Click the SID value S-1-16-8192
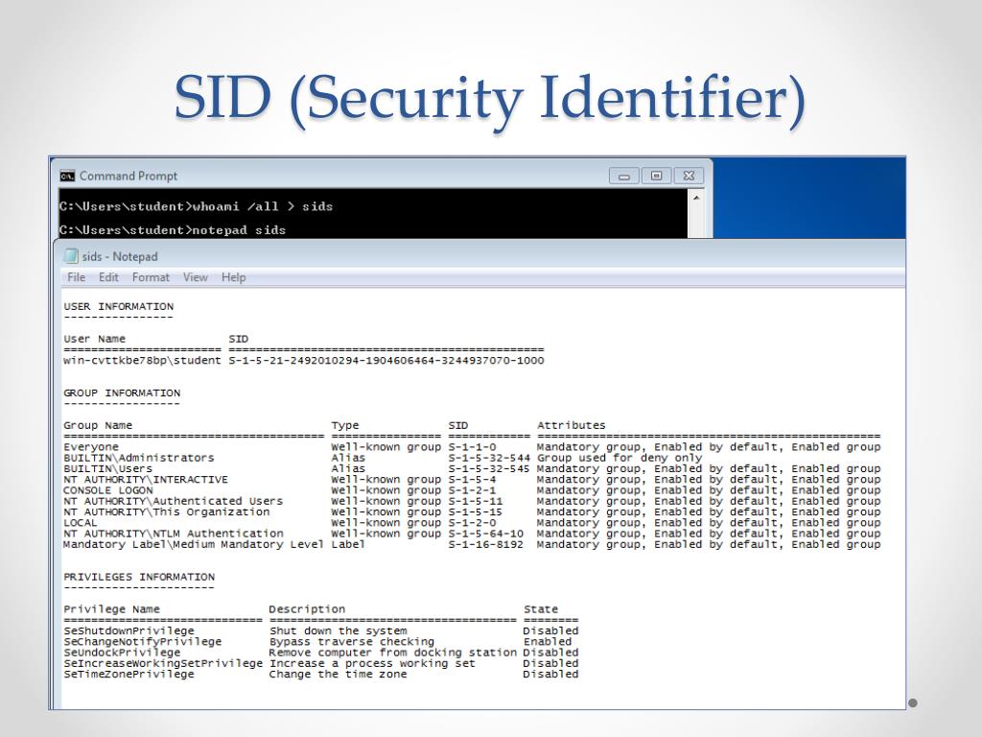The width and height of the screenshot is (982, 737). click(x=486, y=545)
